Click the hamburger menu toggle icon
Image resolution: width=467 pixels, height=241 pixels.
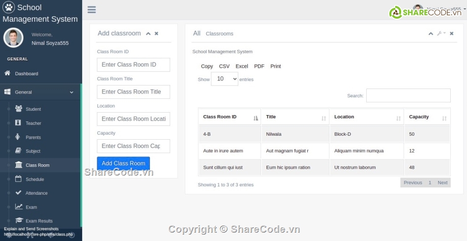click(91, 10)
